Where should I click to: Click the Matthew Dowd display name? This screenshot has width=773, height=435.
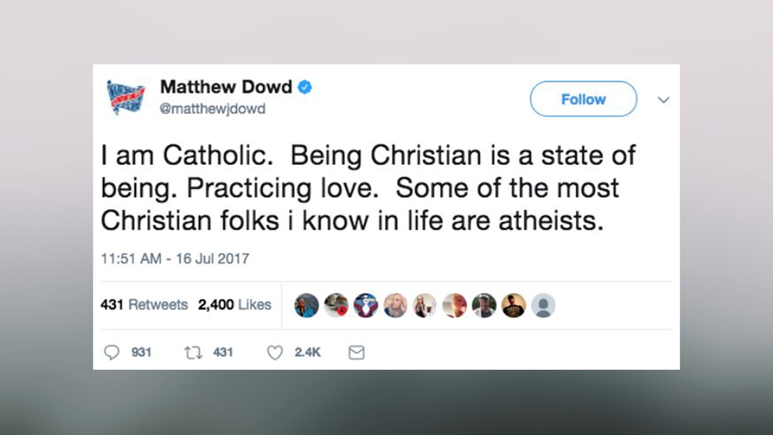(226, 86)
